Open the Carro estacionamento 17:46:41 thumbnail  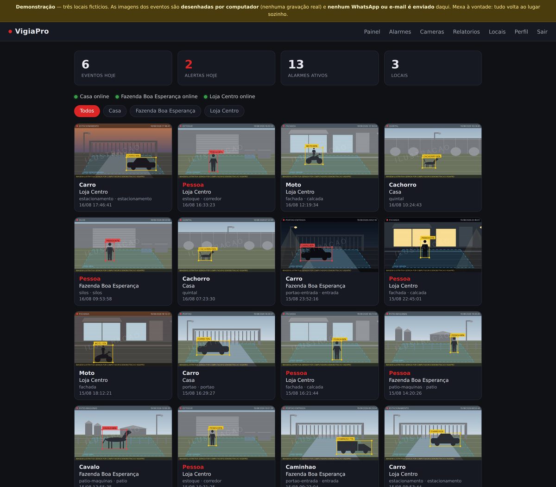coord(123,151)
